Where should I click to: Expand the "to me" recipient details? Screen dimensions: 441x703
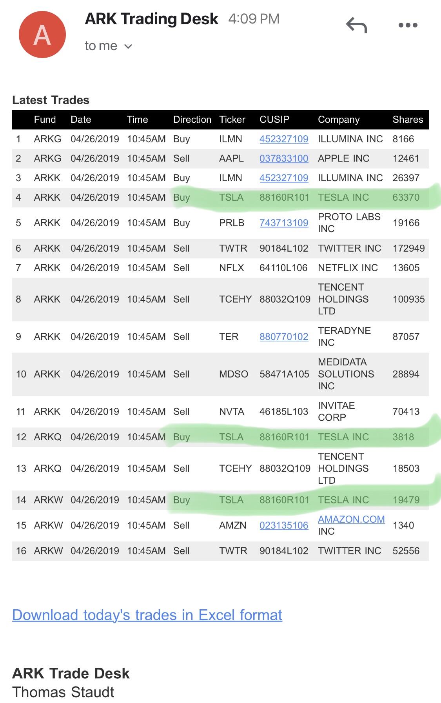tap(108, 45)
